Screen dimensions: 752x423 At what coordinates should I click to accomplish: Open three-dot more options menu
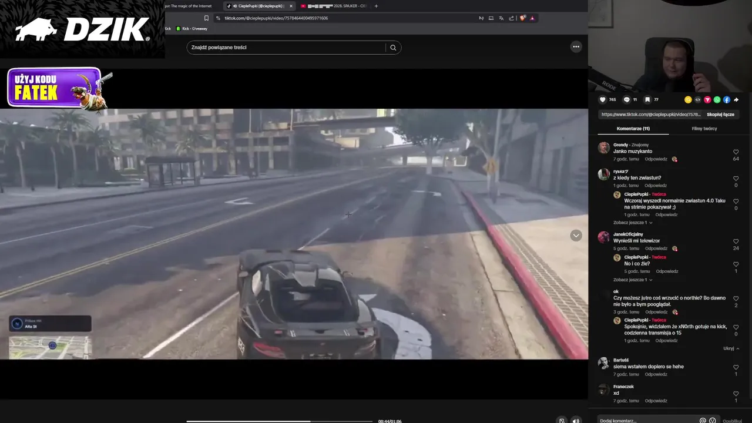point(576,47)
